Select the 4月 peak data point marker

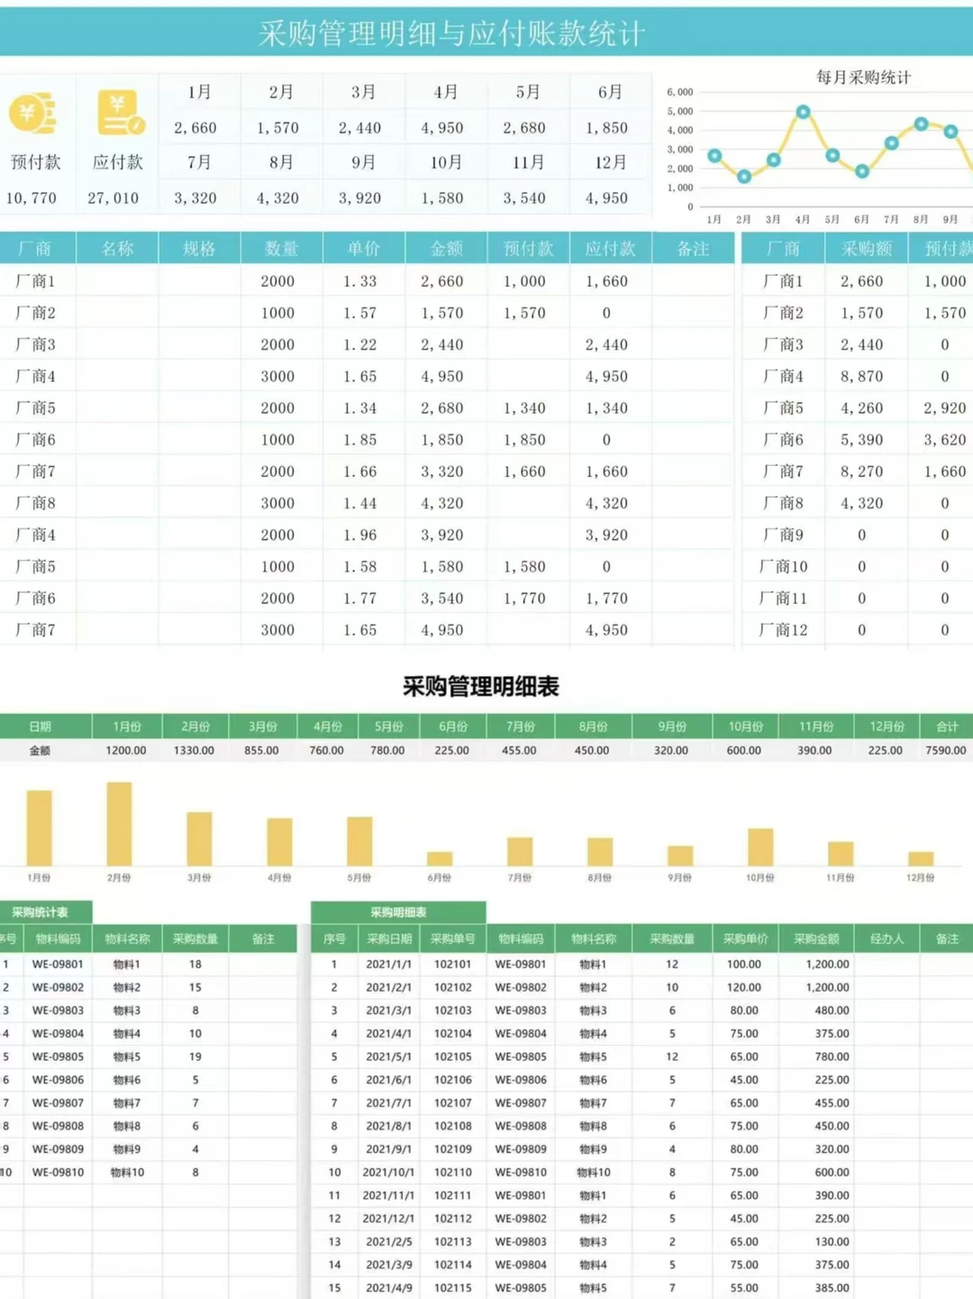tap(805, 111)
